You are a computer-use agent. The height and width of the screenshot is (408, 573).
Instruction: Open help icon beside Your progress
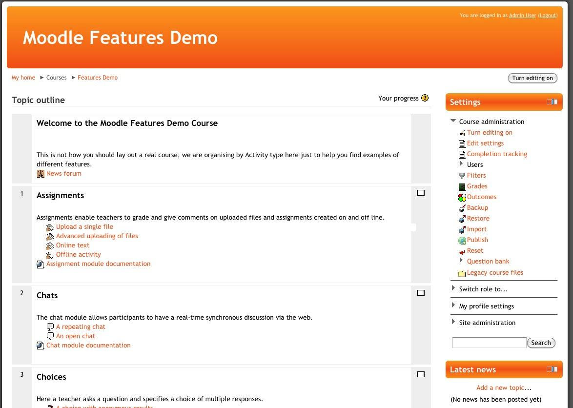[425, 98]
